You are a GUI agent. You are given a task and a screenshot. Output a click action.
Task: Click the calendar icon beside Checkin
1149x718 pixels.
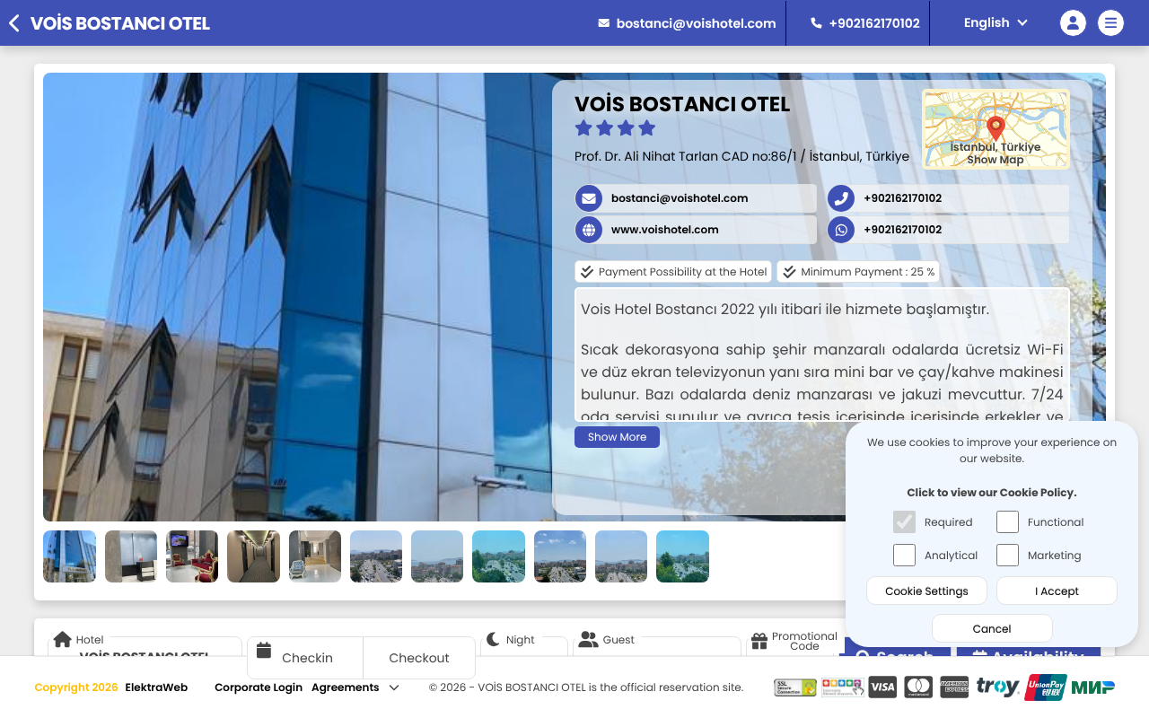264,650
